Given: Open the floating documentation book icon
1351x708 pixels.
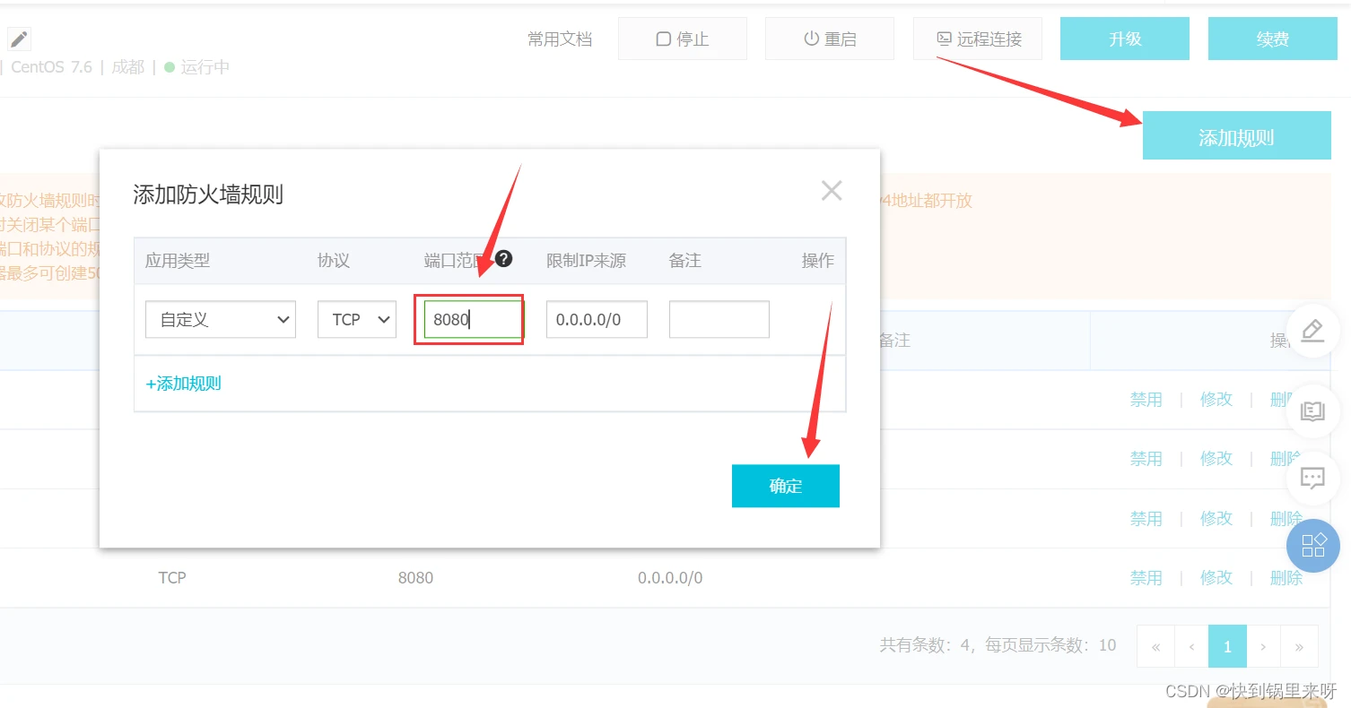Looking at the screenshot, I should pyautogui.click(x=1312, y=411).
